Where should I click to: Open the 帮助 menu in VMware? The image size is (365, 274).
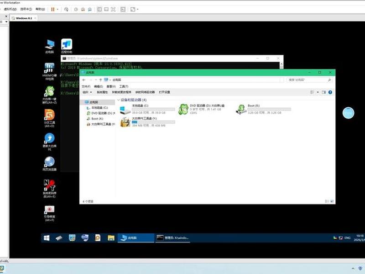tap(40, 9)
